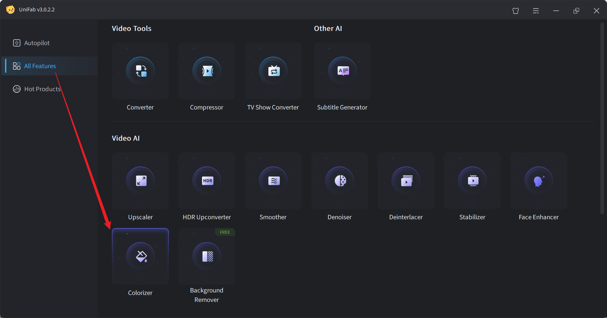Click the Upscaler label

coord(140,217)
